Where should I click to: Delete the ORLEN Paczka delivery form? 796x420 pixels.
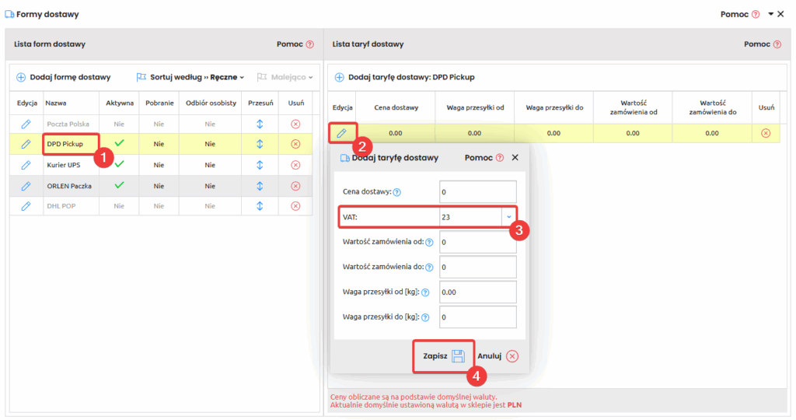coord(295,186)
